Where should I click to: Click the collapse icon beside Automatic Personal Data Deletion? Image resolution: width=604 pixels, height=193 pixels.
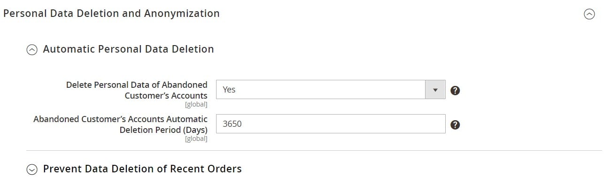tap(32, 50)
